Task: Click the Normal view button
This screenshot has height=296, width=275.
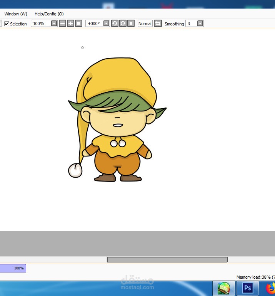Action: [x=145, y=24]
